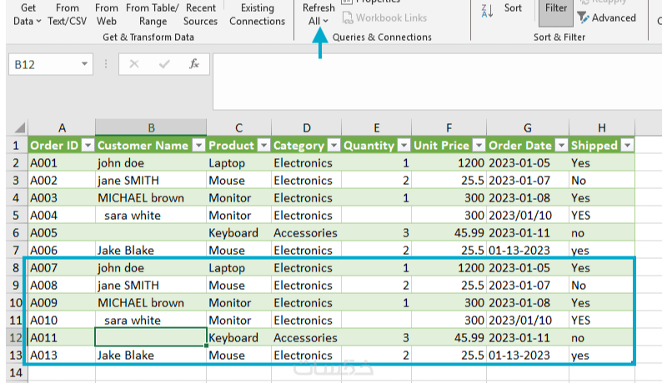
Task: Click inside the formula bar
Action: pyautogui.click(x=434, y=81)
